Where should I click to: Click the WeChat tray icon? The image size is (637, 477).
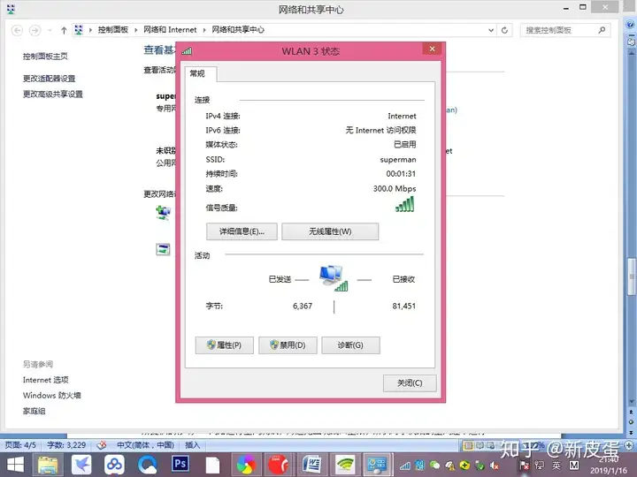pos(434,466)
